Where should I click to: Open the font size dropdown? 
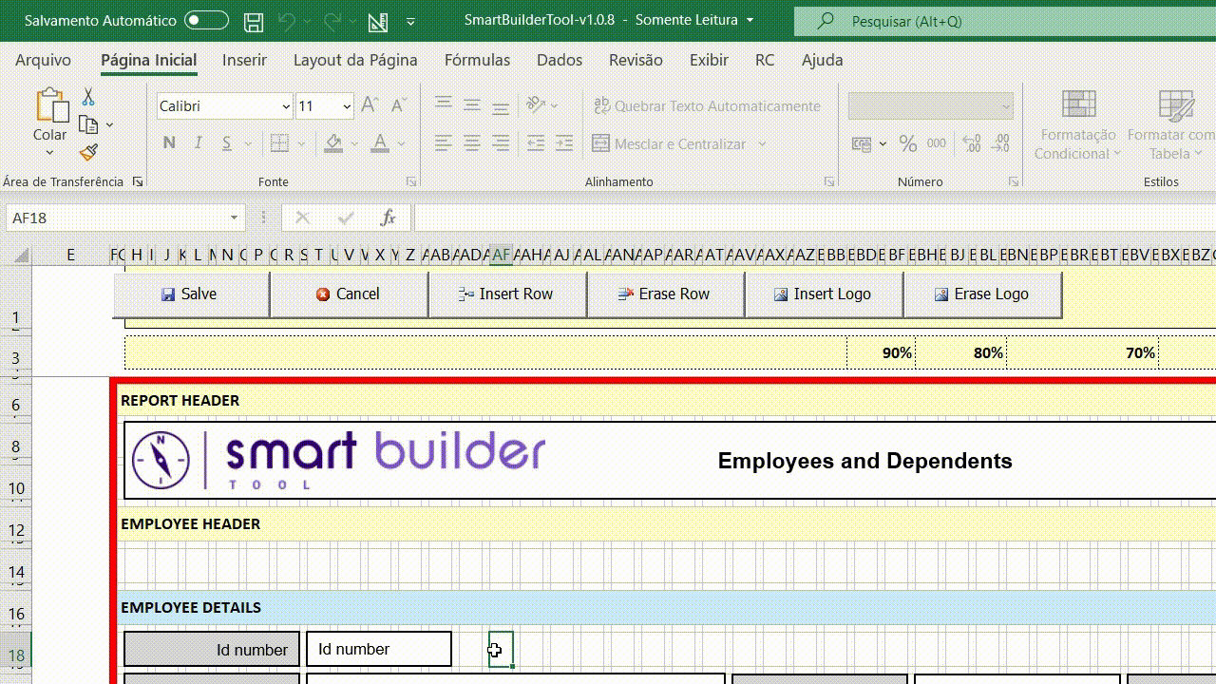point(346,105)
